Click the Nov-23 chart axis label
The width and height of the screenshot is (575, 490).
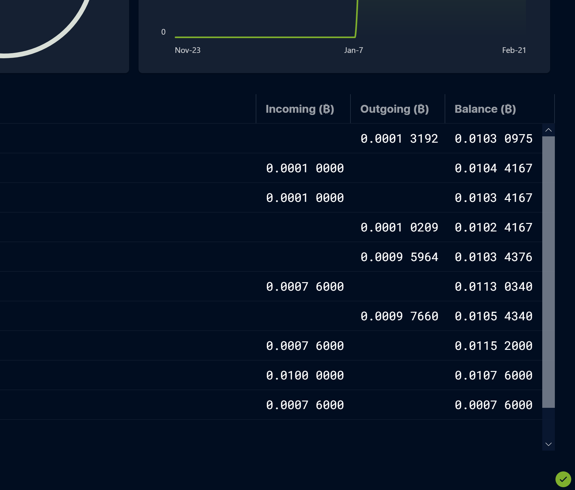tap(188, 50)
